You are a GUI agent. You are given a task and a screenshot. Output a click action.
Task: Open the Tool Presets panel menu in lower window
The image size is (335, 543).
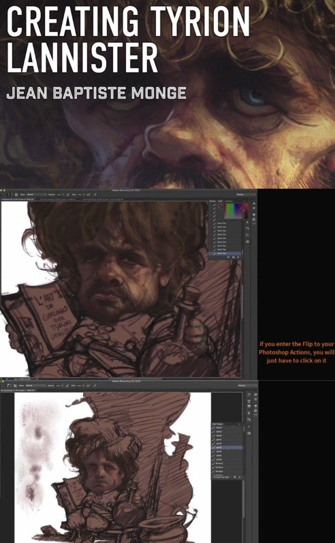point(240,424)
